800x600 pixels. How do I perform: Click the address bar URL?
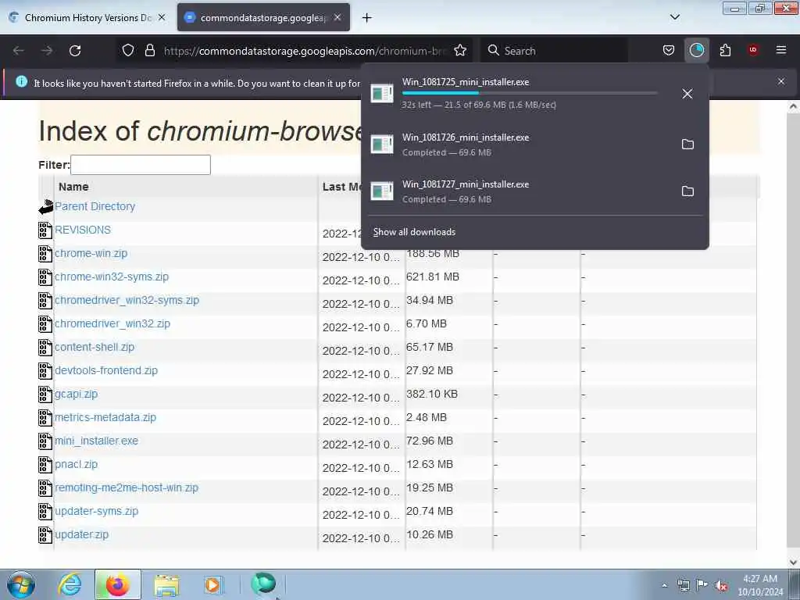tap(304, 51)
